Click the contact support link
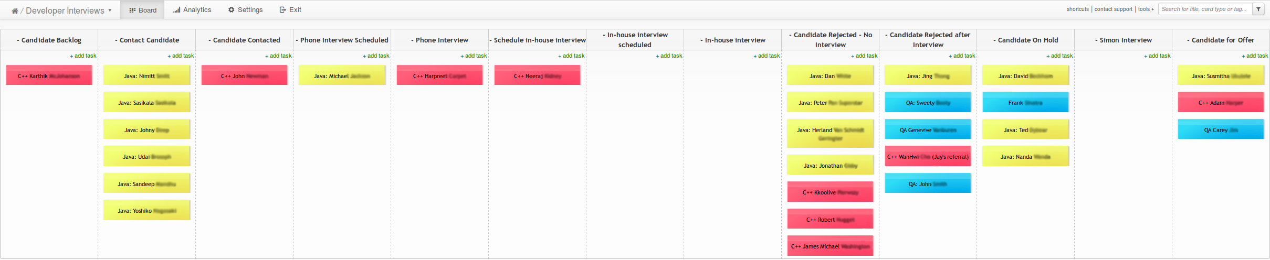Image resolution: width=1270 pixels, height=260 pixels. 1113,9
